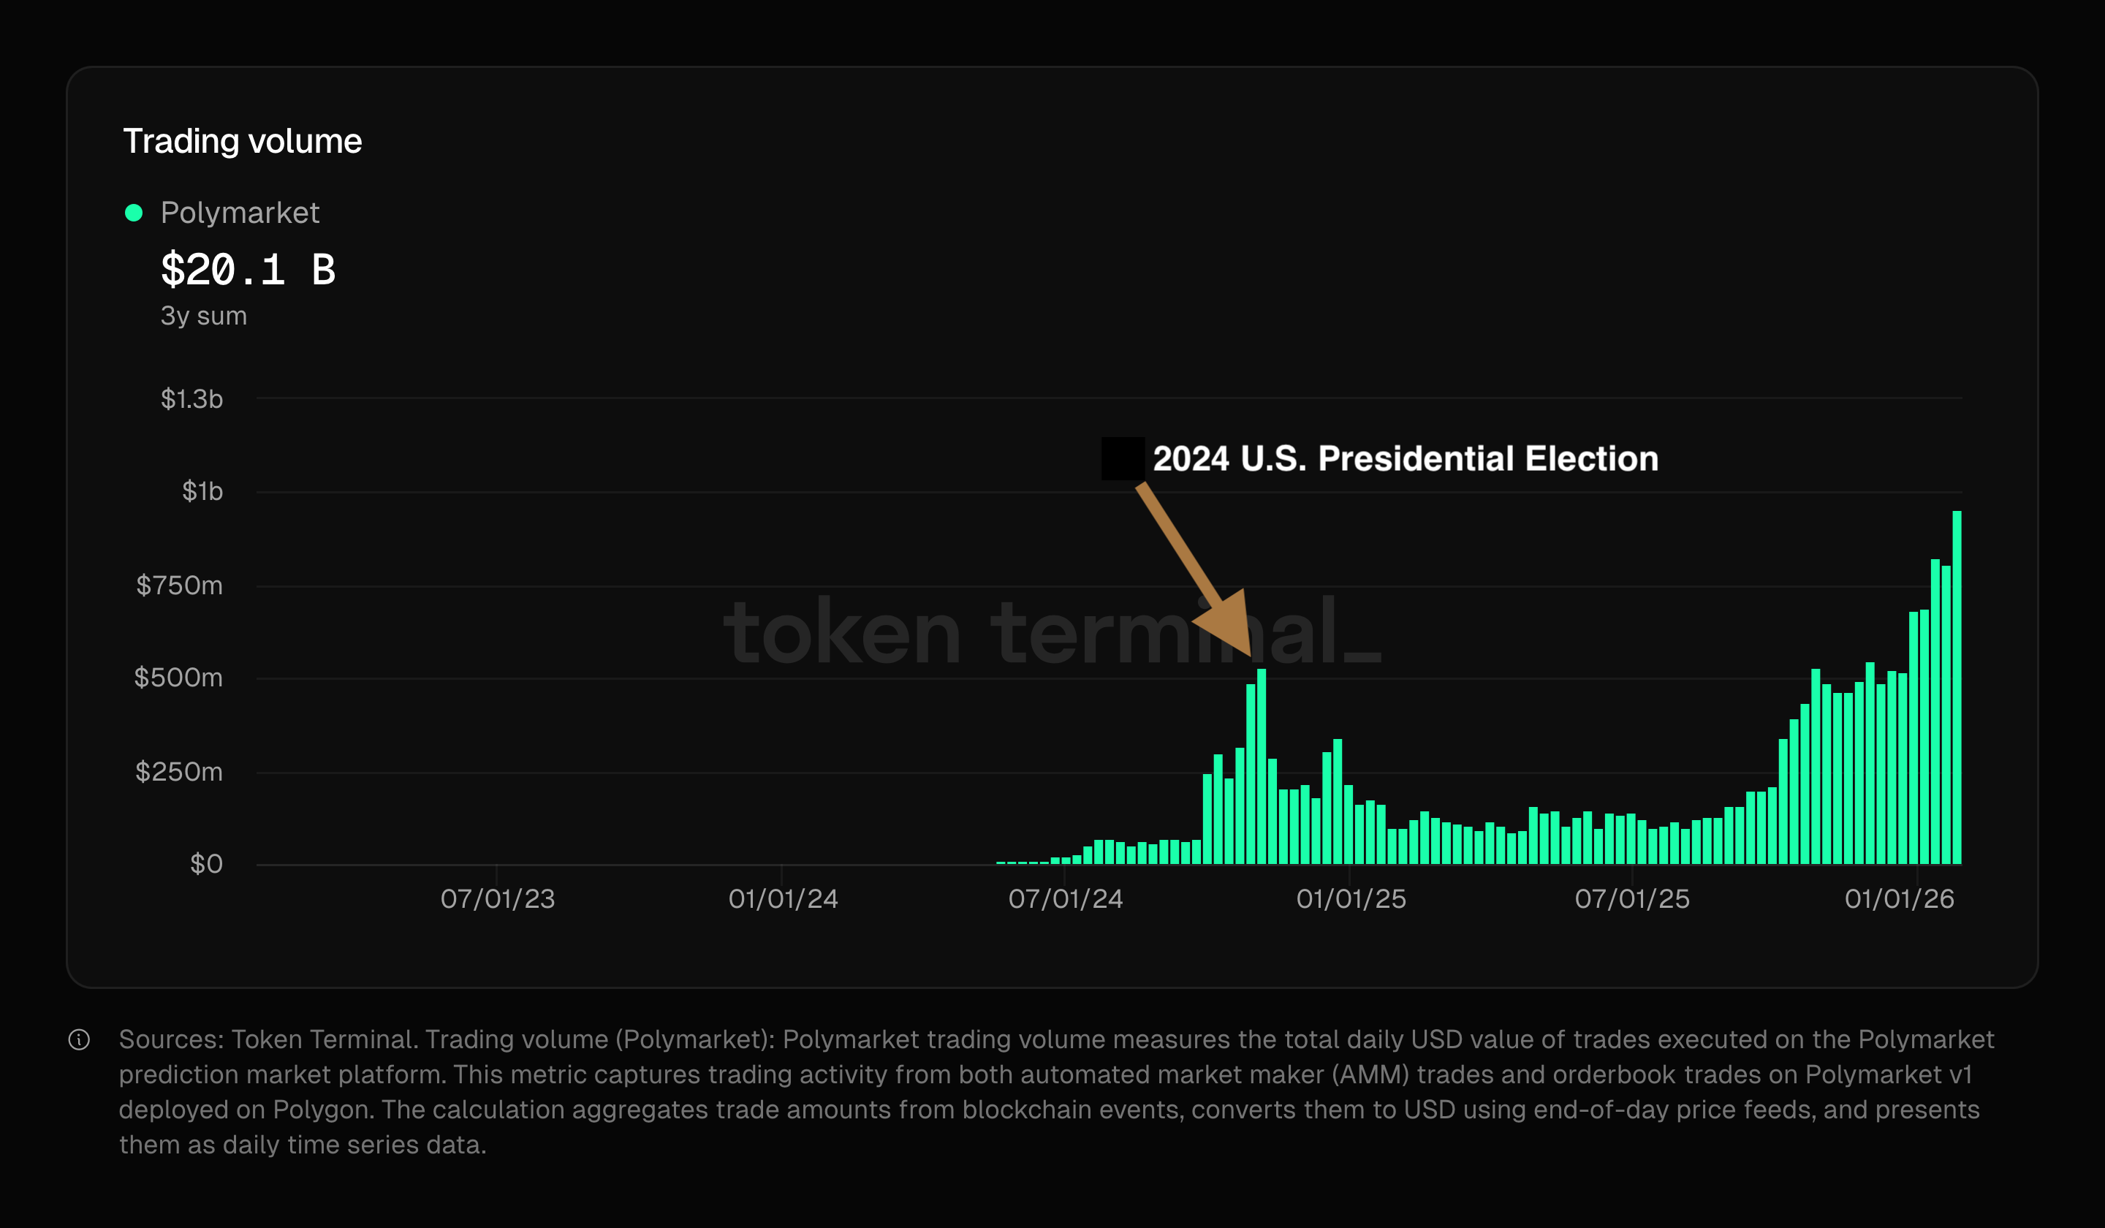2105x1228 pixels.
Task: Click the 2024 U.S. Presidential Election annotation
Action: tap(1405, 458)
